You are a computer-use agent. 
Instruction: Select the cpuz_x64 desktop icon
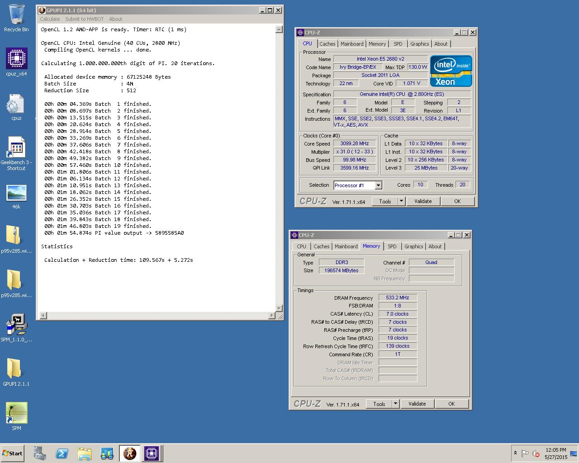pos(16,62)
